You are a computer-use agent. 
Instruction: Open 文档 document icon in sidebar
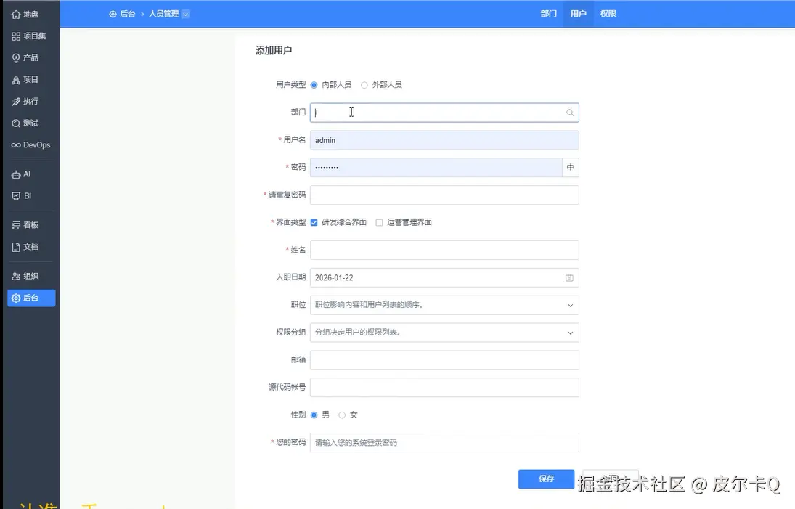click(16, 247)
